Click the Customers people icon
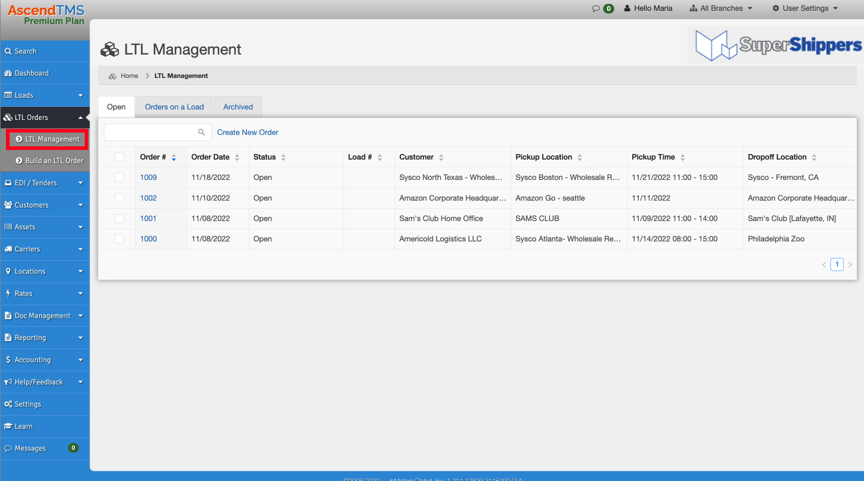Image resolution: width=864 pixels, height=481 pixels. (8, 205)
